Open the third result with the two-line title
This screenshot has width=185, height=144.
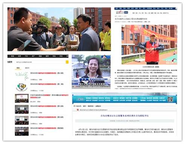click(x=49, y=96)
